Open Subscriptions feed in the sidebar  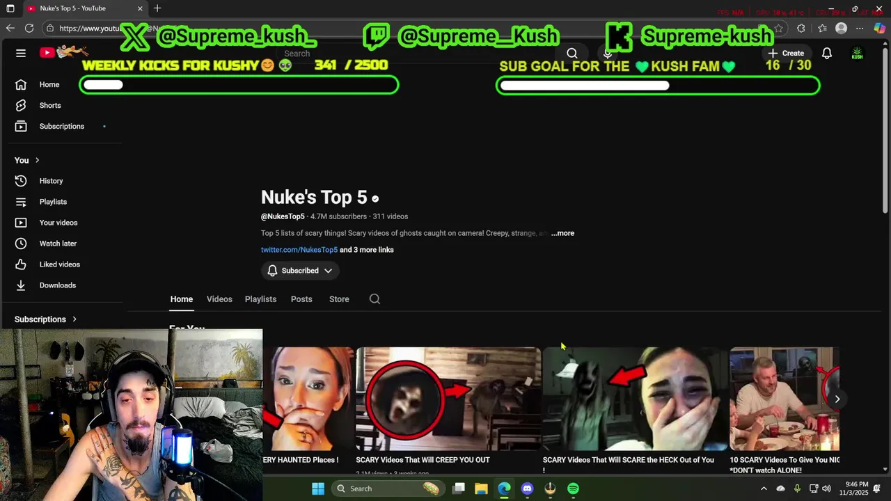tap(61, 127)
